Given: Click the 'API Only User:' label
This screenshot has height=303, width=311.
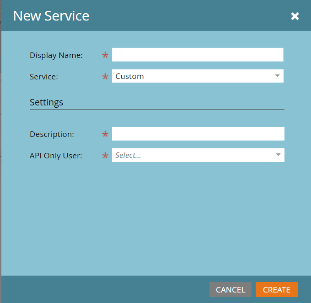Looking at the screenshot, I should [56, 156].
